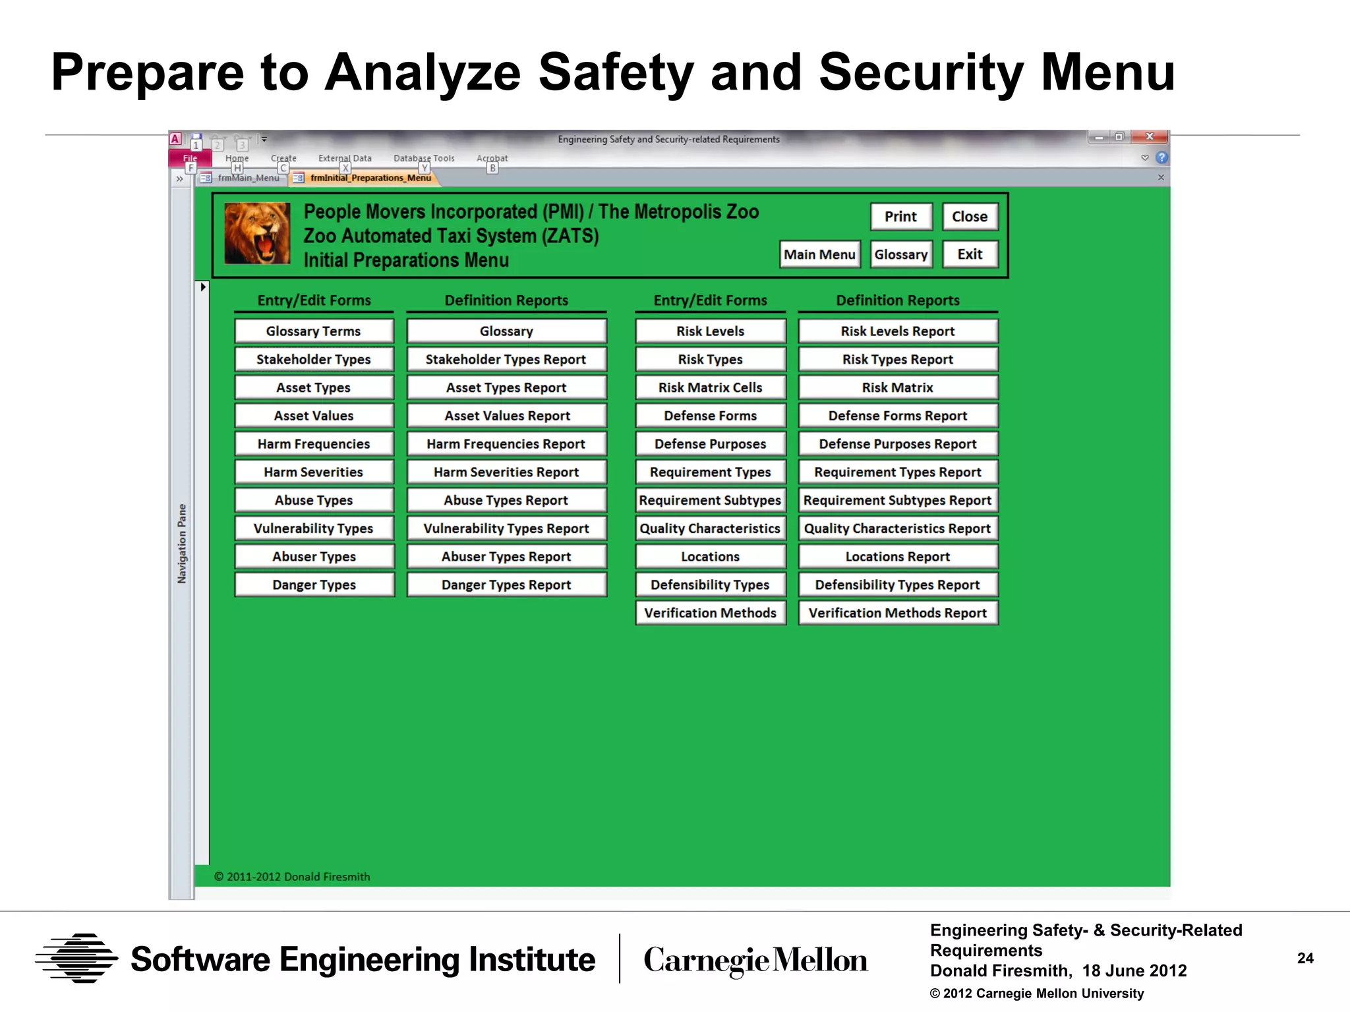
Task: Click the lion logo image
Action: pyautogui.click(x=257, y=234)
